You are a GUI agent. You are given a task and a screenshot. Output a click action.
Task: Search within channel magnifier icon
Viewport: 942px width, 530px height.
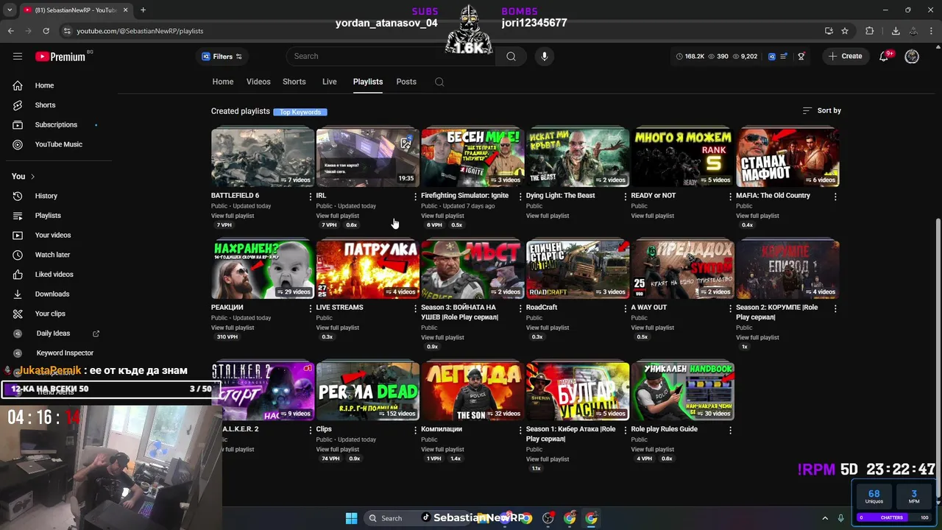[439, 82]
